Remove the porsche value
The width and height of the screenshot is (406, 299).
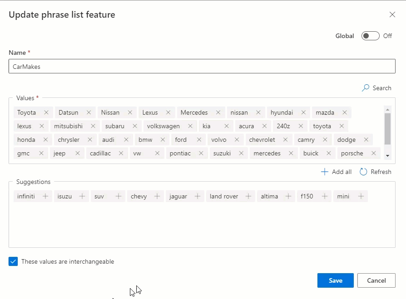coord(373,153)
